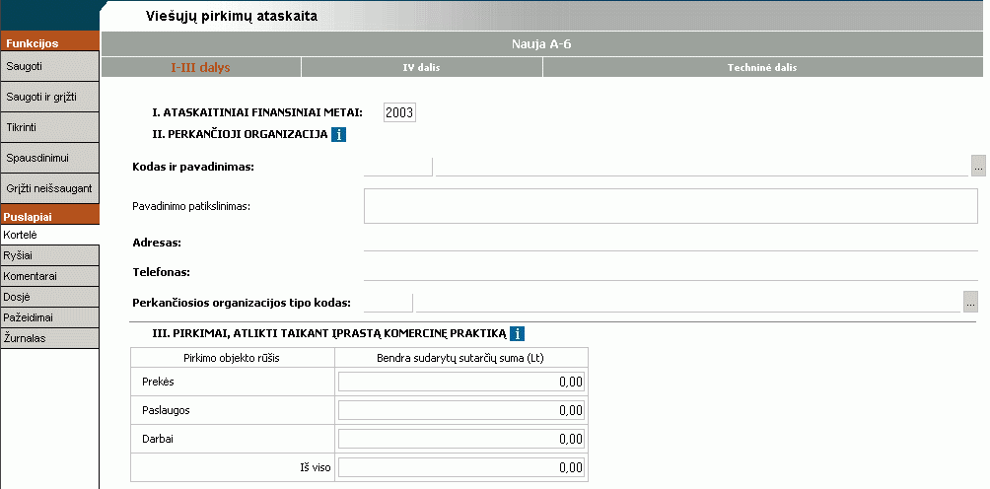This screenshot has width=990, height=489.
Task: Click the Puslapiai section header
Action: 50,217
